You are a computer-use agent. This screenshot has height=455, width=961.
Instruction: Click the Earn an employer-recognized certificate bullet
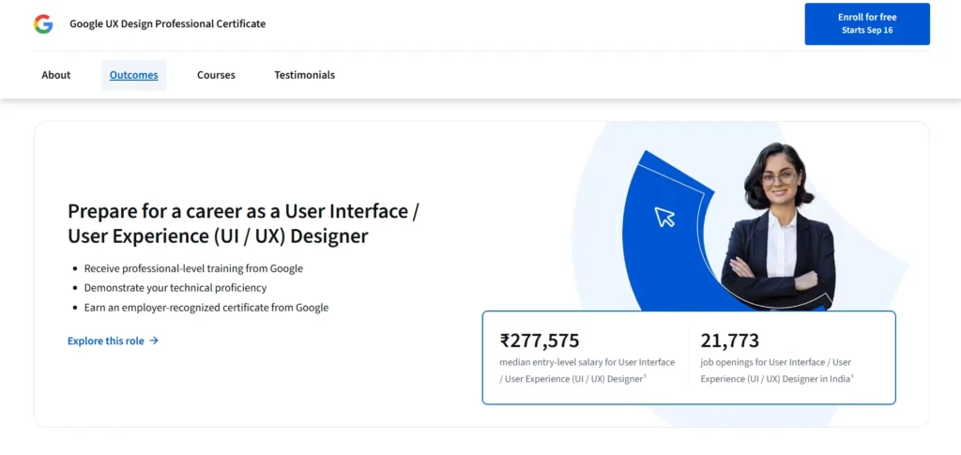tap(206, 308)
